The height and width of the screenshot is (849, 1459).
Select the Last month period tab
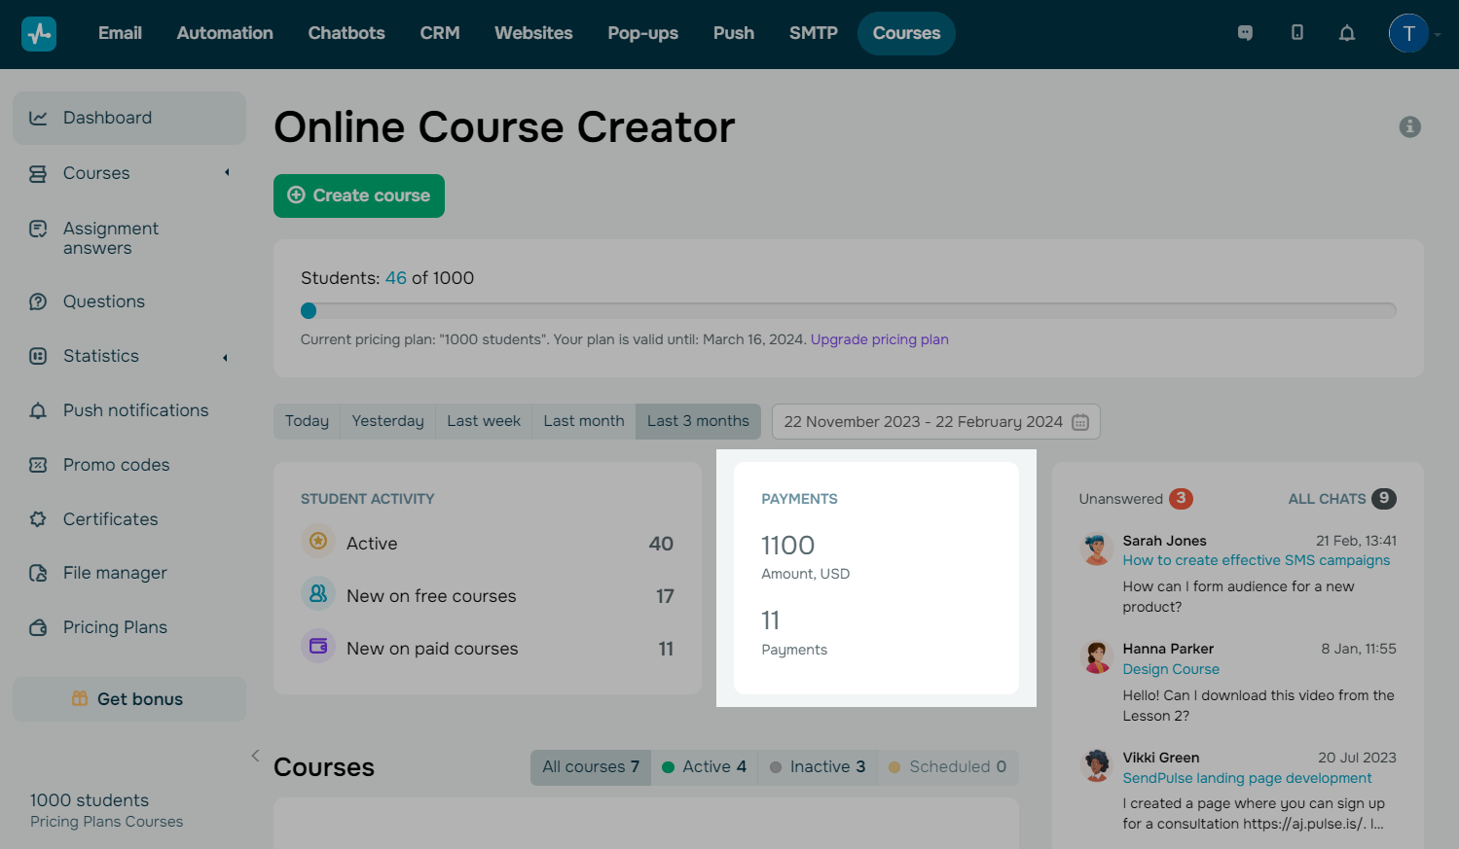(584, 421)
